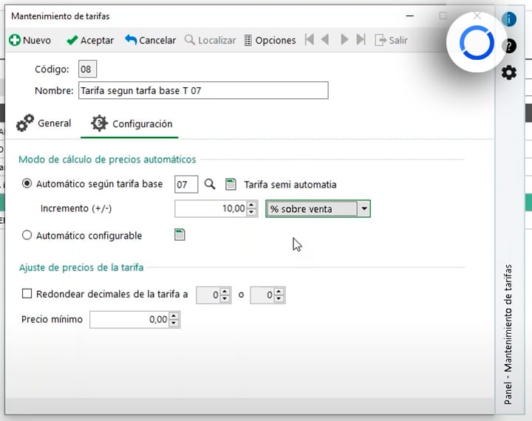Cancel edits with Cancelar
The width and height of the screenshot is (532, 421).
(150, 40)
